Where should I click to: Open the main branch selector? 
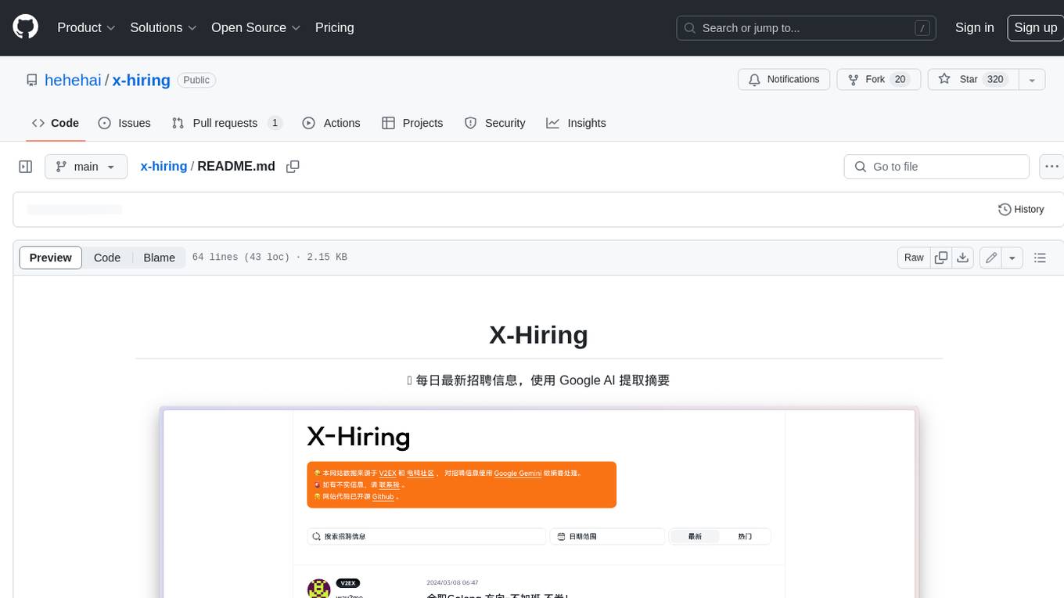pyautogui.click(x=86, y=167)
